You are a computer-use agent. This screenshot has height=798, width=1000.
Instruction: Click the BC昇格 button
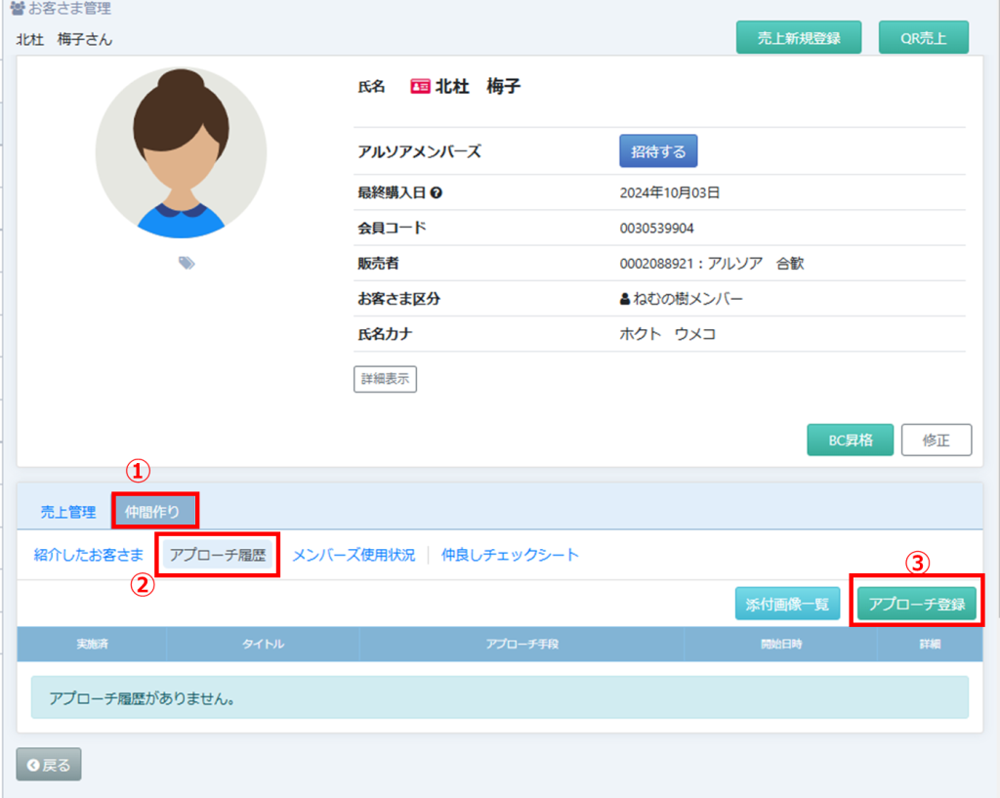click(x=850, y=440)
